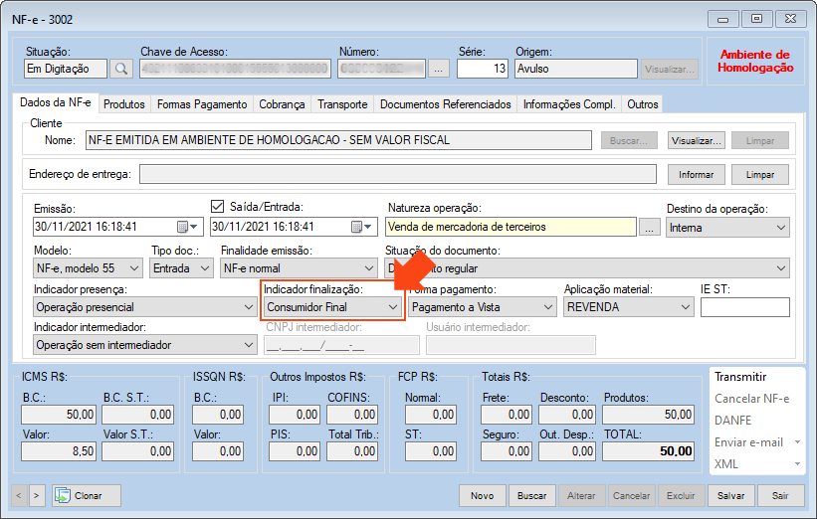Click ellipsis button next to Número

pos(439,69)
